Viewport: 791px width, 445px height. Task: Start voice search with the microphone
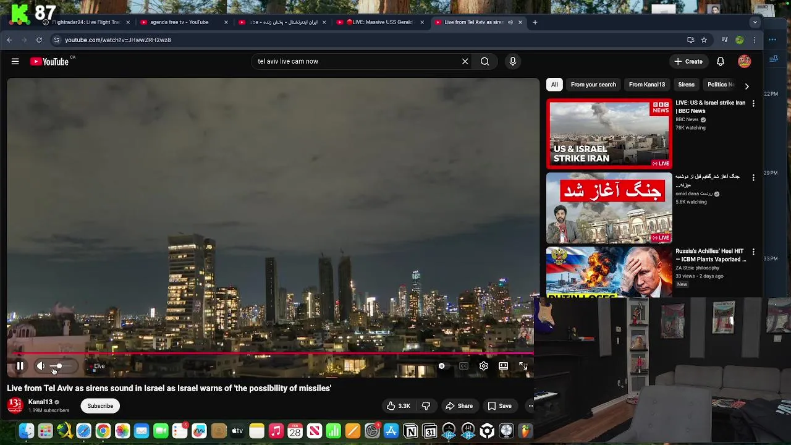[512, 61]
